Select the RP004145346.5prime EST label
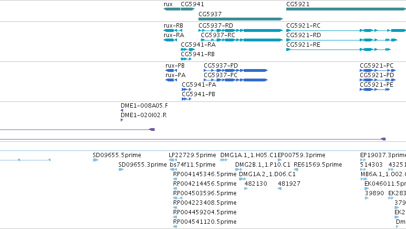This screenshot has height=229, width=406. 205,174
